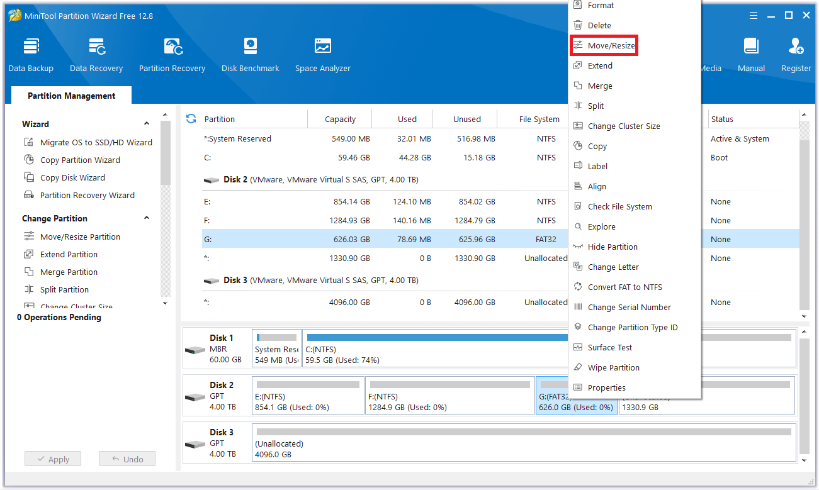819x490 pixels.
Task: Click the Disk 1 drive icon in the disk map
Action: click(195, 350)
